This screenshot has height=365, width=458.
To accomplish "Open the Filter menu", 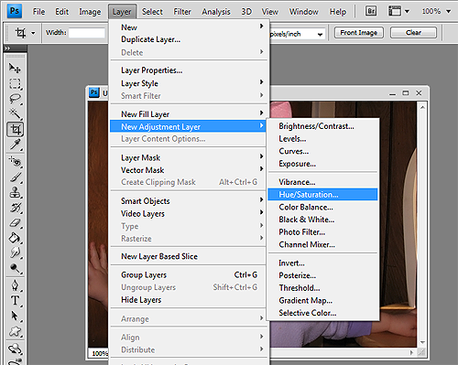I will (x=182, y=12).
